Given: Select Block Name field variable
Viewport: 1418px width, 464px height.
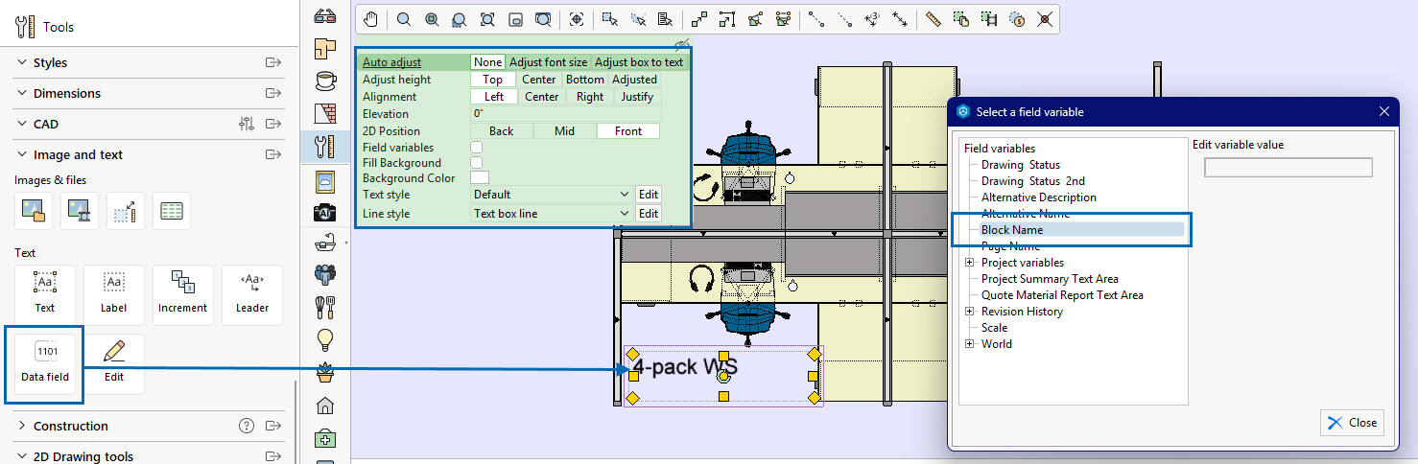Looking at the screenshot, I should [x=1011, y=230].
